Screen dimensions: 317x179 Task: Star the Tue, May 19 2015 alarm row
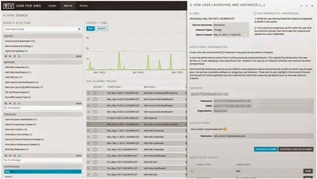coord(88,93)
